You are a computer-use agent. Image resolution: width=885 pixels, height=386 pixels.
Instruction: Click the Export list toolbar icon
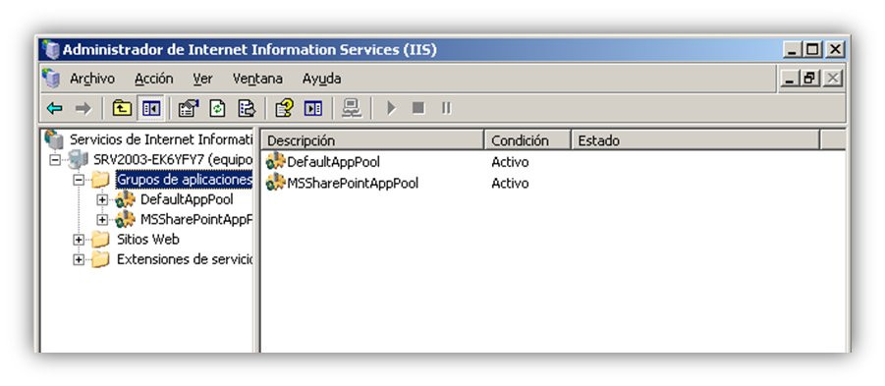coord(247,108)
